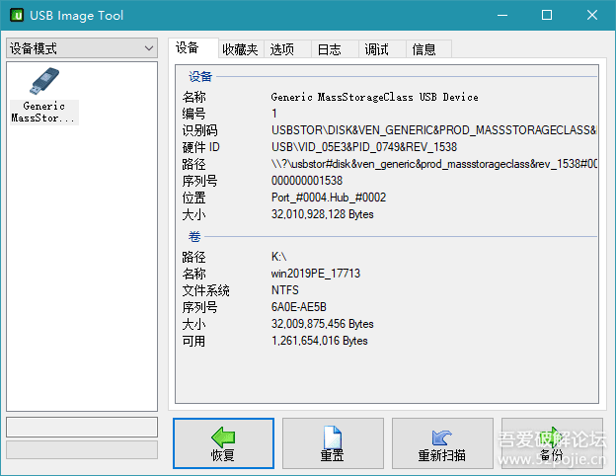Viewport: 616px width, 476px height.
Task: Click the volume path K:\
Action: coord(279,257)
